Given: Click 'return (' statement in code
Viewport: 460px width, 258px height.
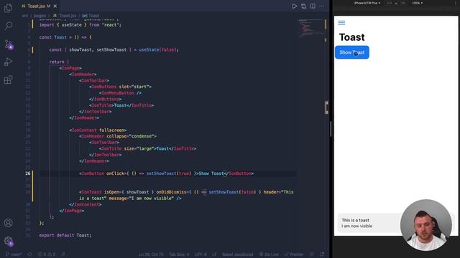Looking at the screenshot, I should pos(59,62).
